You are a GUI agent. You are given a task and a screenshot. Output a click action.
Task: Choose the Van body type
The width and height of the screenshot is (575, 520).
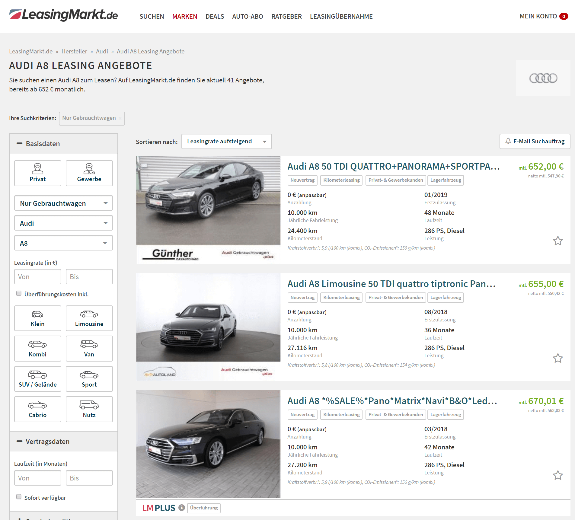coord(89,349)
